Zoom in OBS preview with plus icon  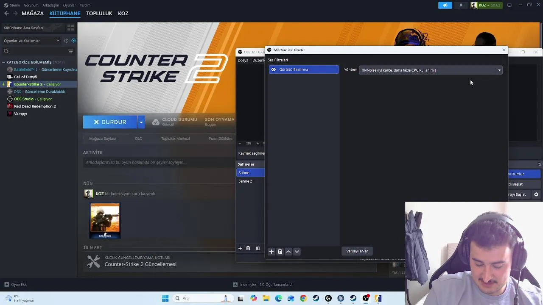click(258, 143)
